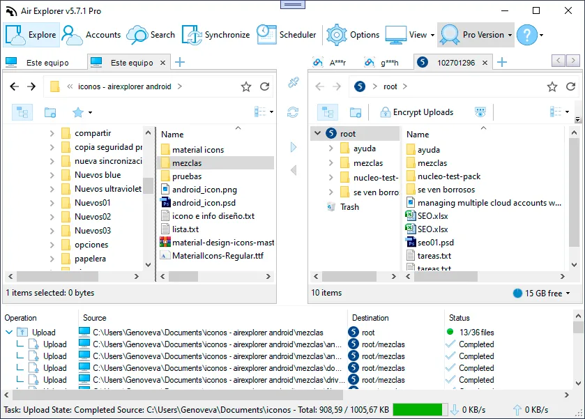
Task: Expand the opciones folder in tree
Action: (x=52, y=245)
